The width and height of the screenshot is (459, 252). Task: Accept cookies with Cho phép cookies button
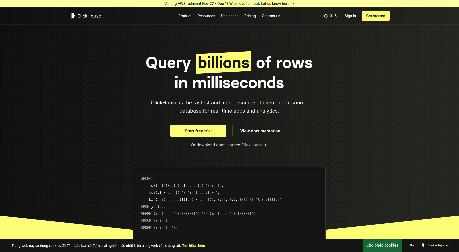pyautogui.click(x=382, y=245)
